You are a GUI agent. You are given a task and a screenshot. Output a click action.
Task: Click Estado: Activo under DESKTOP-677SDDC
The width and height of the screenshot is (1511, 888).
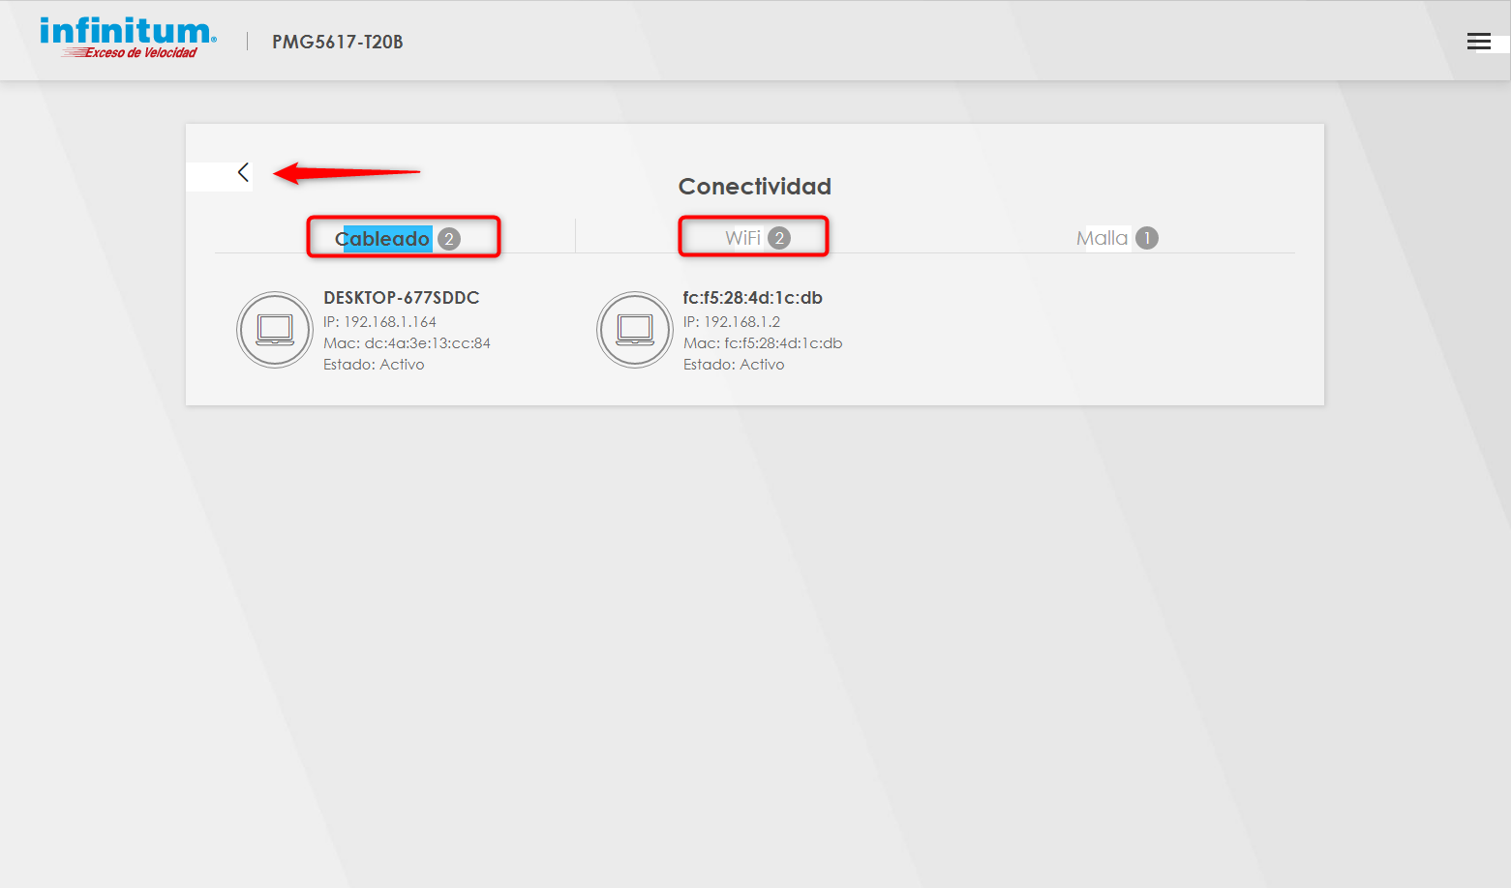[x=374, y=365]
